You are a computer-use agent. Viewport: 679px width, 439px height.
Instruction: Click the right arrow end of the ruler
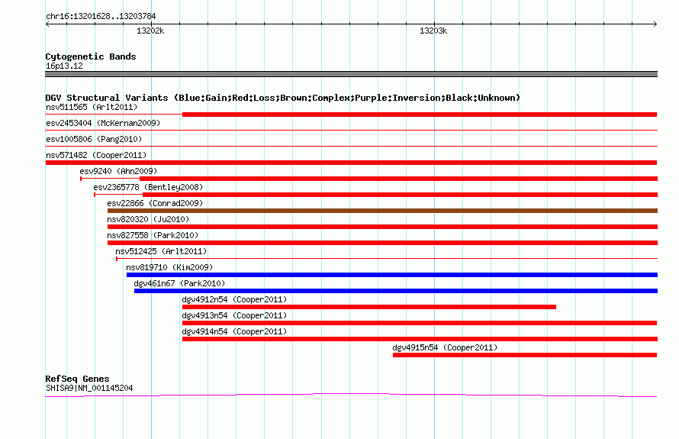point(655,24)
